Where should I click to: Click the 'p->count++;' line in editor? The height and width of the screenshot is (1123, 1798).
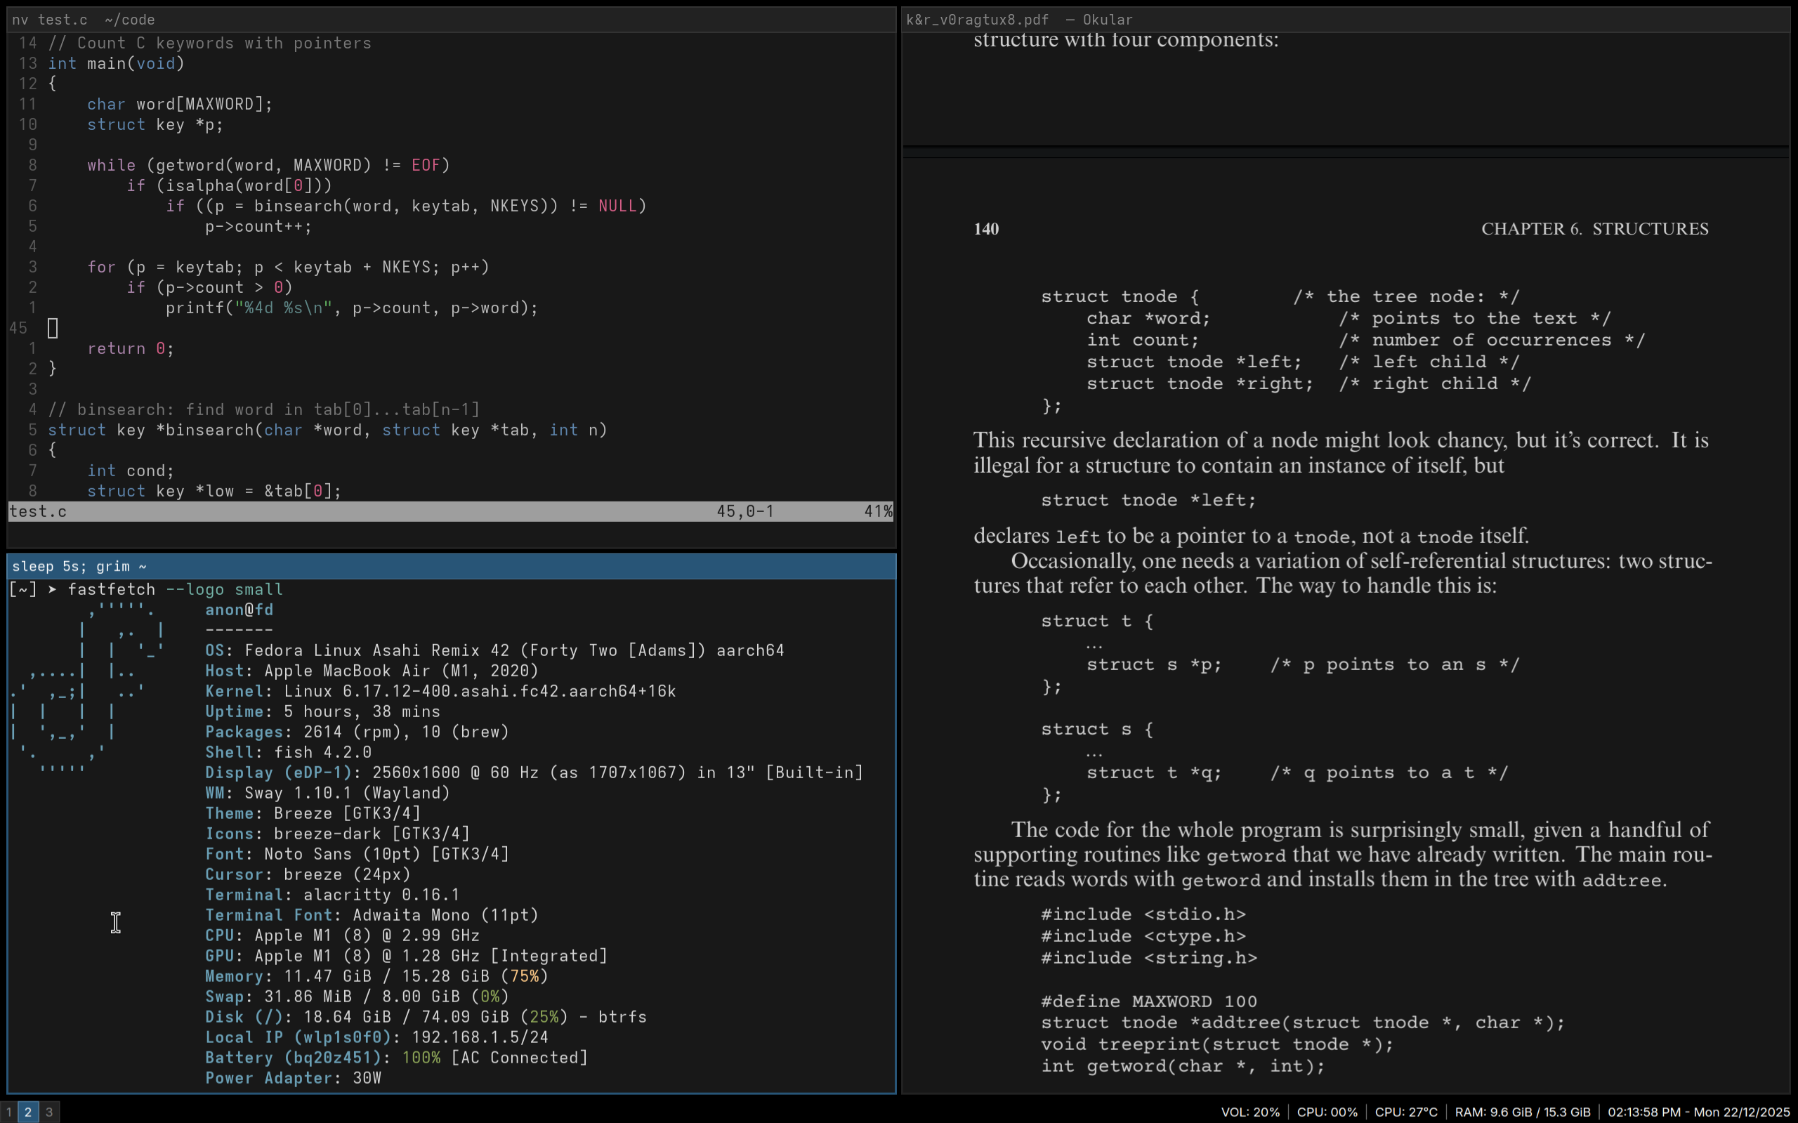(258, 227)
